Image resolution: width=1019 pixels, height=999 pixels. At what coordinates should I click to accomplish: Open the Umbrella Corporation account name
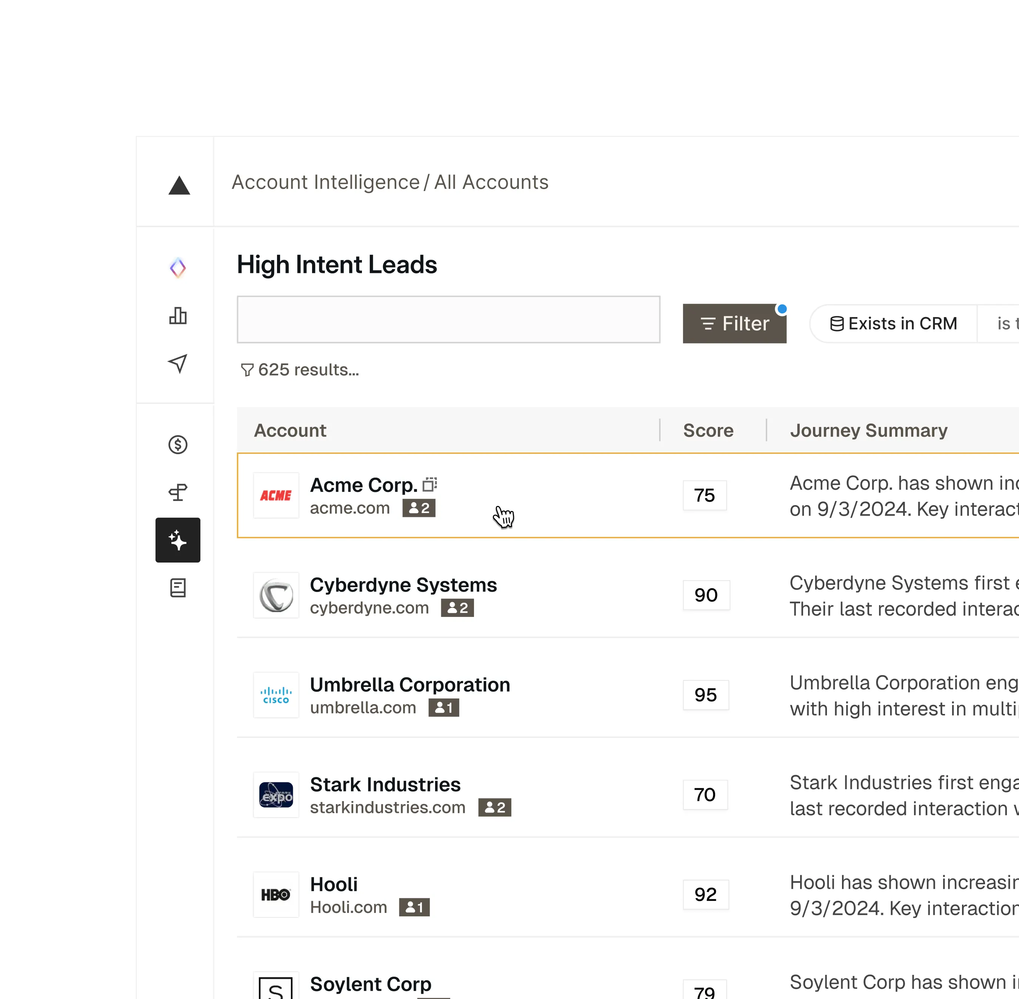click(410, 685)
